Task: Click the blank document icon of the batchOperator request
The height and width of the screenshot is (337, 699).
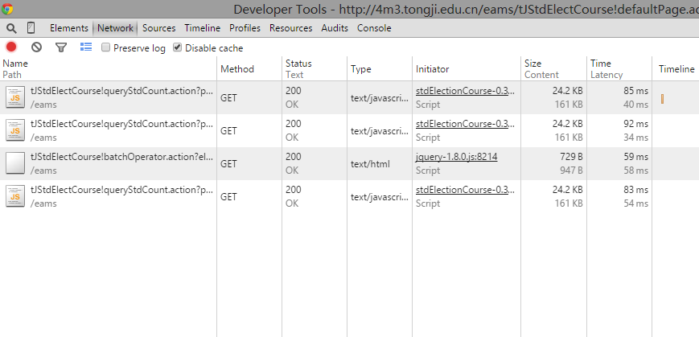Action: (x=14, y=163)
